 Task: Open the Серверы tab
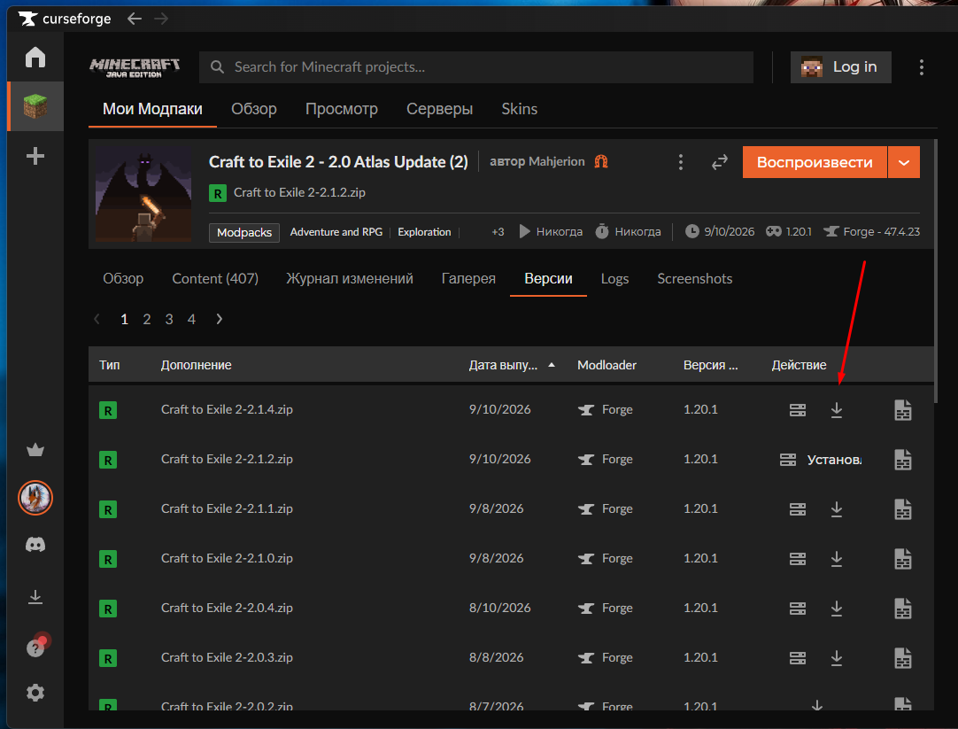pos(439,109)
